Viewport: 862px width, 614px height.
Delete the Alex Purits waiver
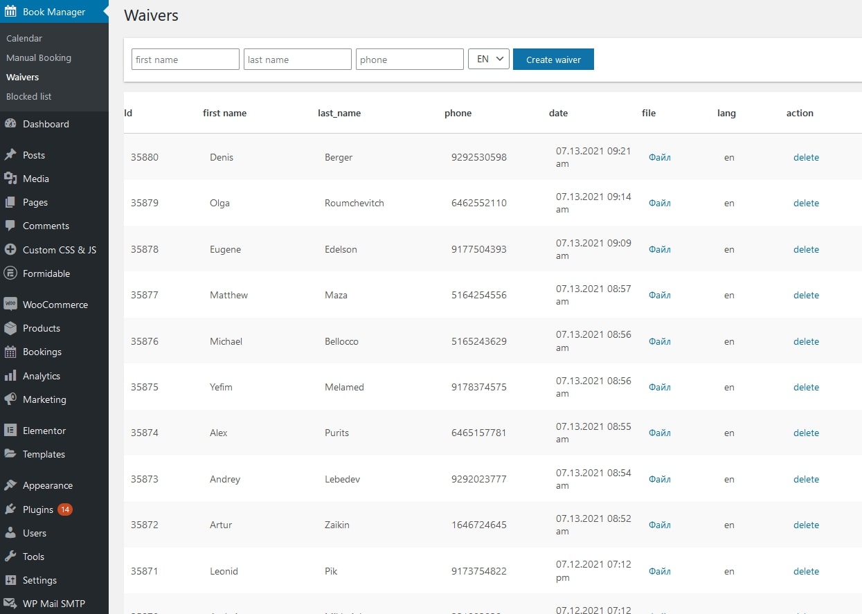coord(806,433)
